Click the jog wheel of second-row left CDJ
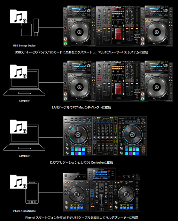 79,87
